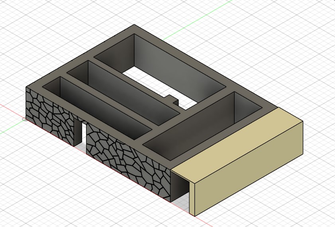Select the largest compartment with the floor opening

pos(160,72)
